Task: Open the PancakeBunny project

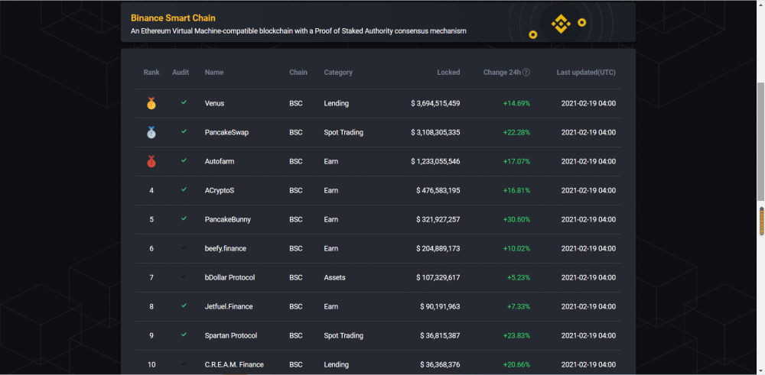Action: 228,220
